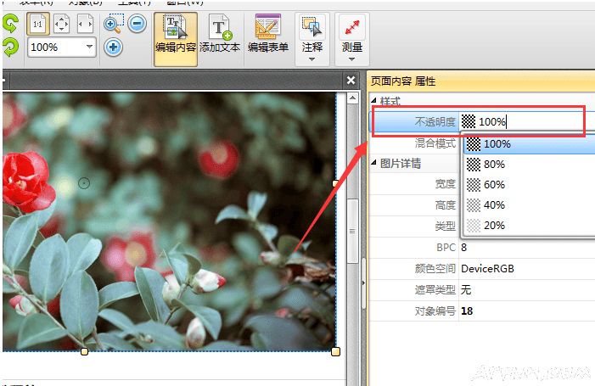
Task: Click the 类型 property label
Action: [446, 227]
